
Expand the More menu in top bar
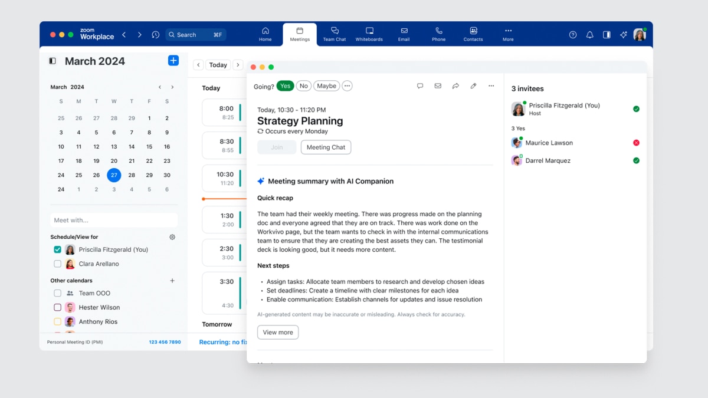(x=508, y=34)
